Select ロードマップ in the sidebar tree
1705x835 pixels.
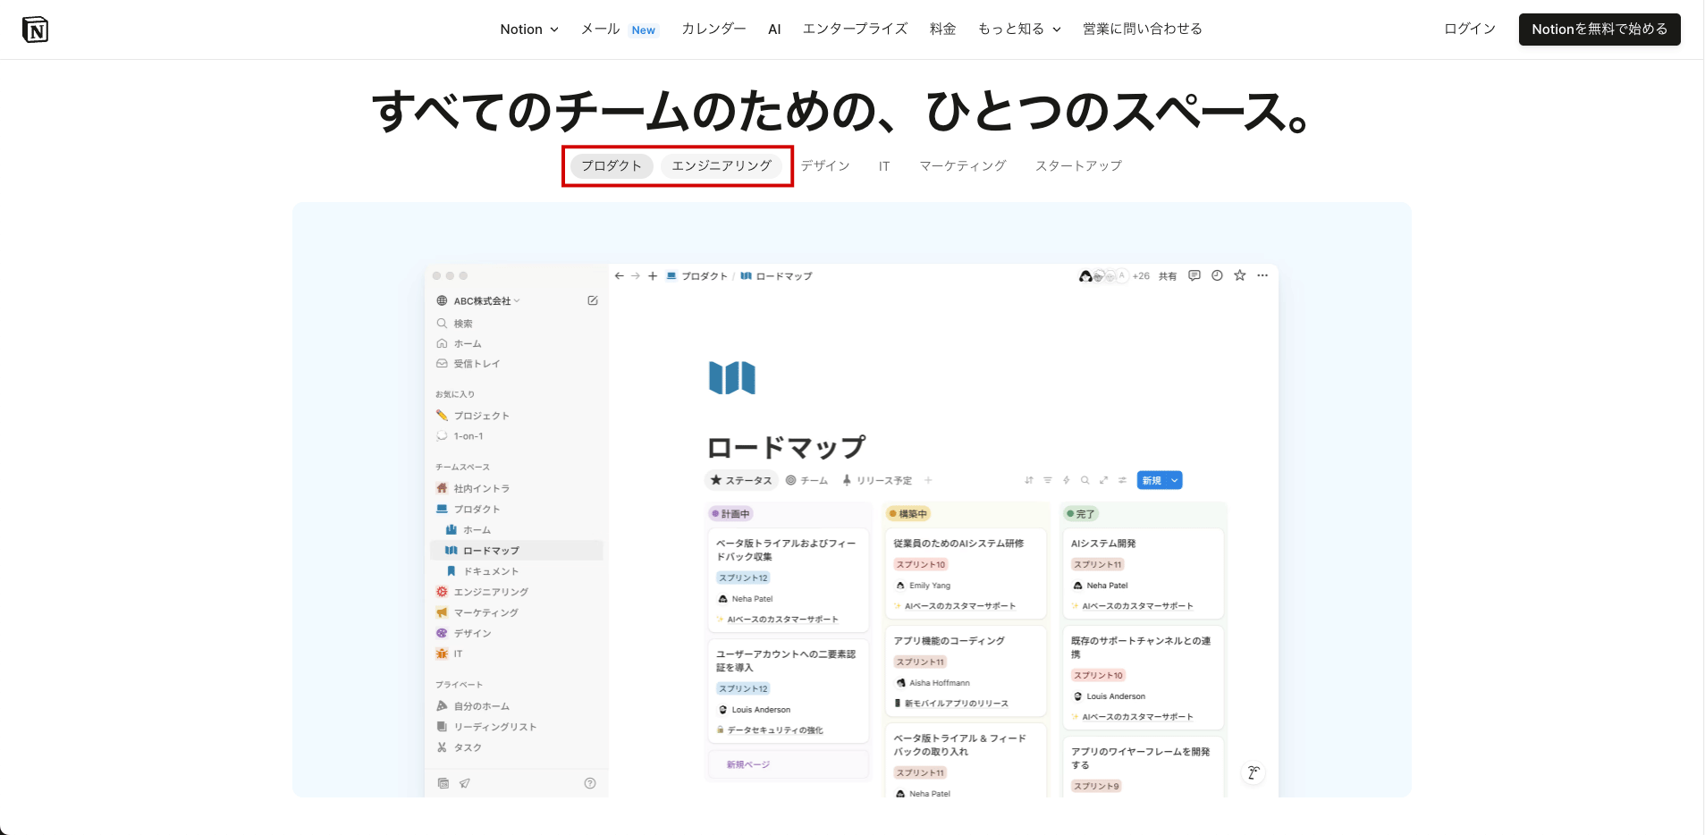(517, 551)
